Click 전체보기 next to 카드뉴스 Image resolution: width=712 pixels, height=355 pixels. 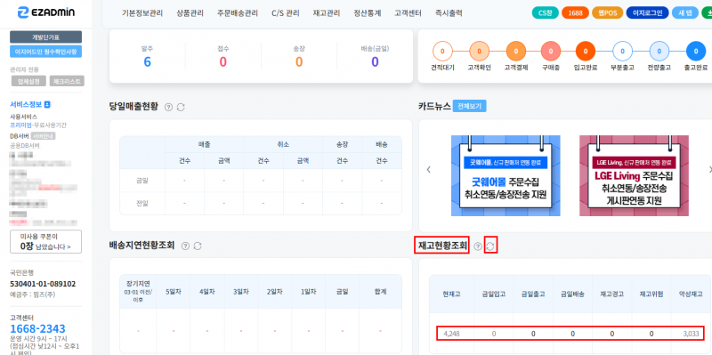470,106
